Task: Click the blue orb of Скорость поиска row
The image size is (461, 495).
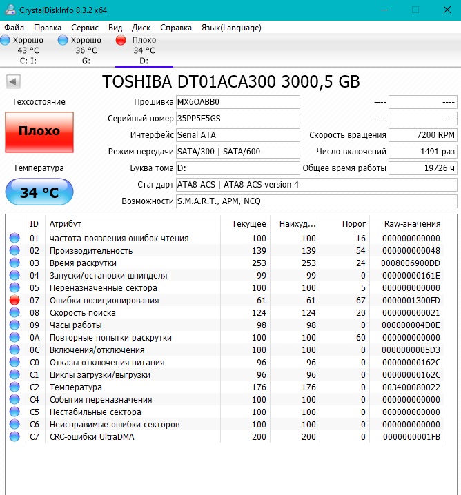Action: coord(14,312)
